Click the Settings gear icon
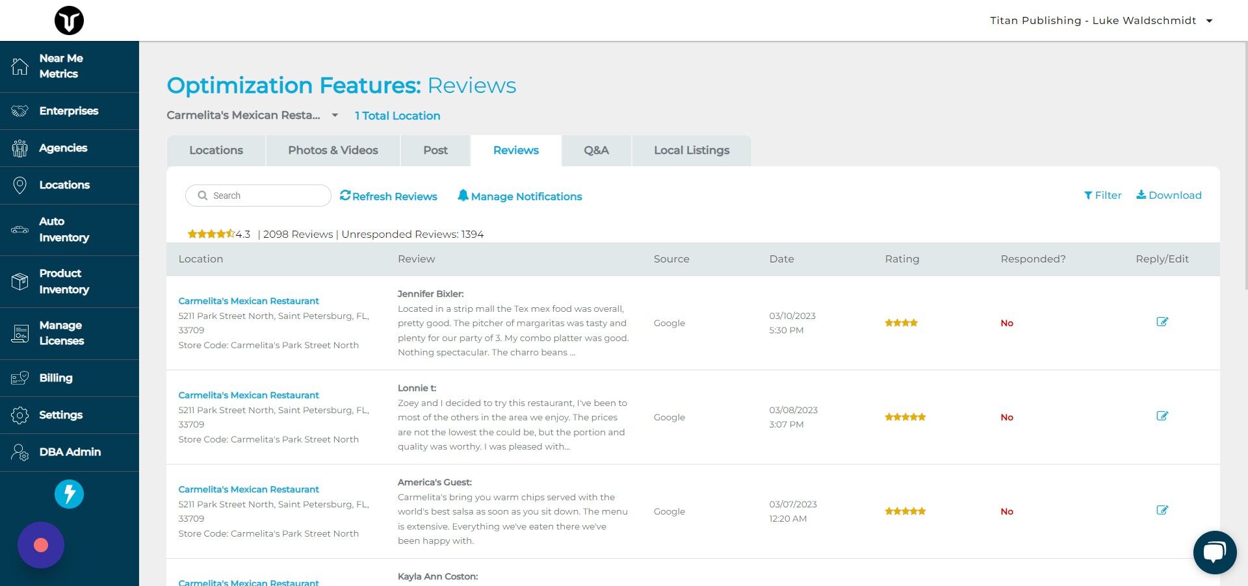Image resolution: width=1248 pixels, height=586 pixels. pyautogui.click(x=19, y=415)
